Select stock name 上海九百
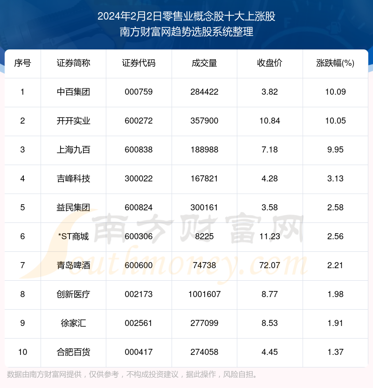The image size is (373, 388). pos(74,150)
